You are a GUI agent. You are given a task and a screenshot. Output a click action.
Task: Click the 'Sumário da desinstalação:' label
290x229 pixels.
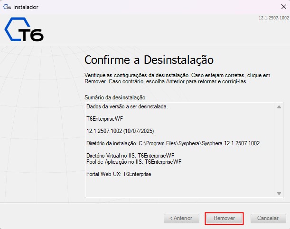[115, 97]
